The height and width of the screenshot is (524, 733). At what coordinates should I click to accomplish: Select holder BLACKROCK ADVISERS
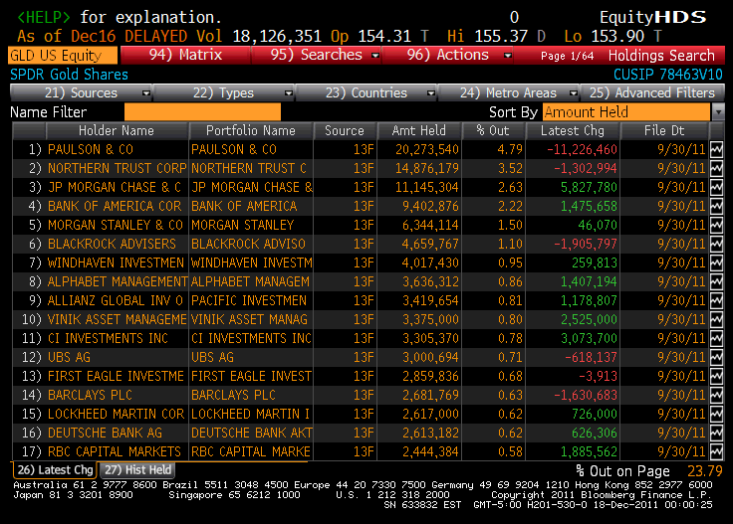click(x=112, y=244)
